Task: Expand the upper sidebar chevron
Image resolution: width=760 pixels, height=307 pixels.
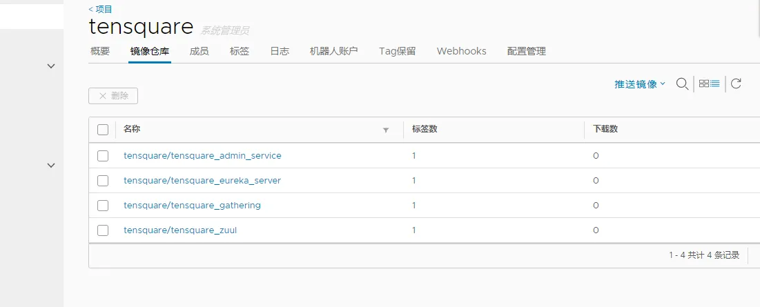Action: pyautogui.click(x=50, y=66)
